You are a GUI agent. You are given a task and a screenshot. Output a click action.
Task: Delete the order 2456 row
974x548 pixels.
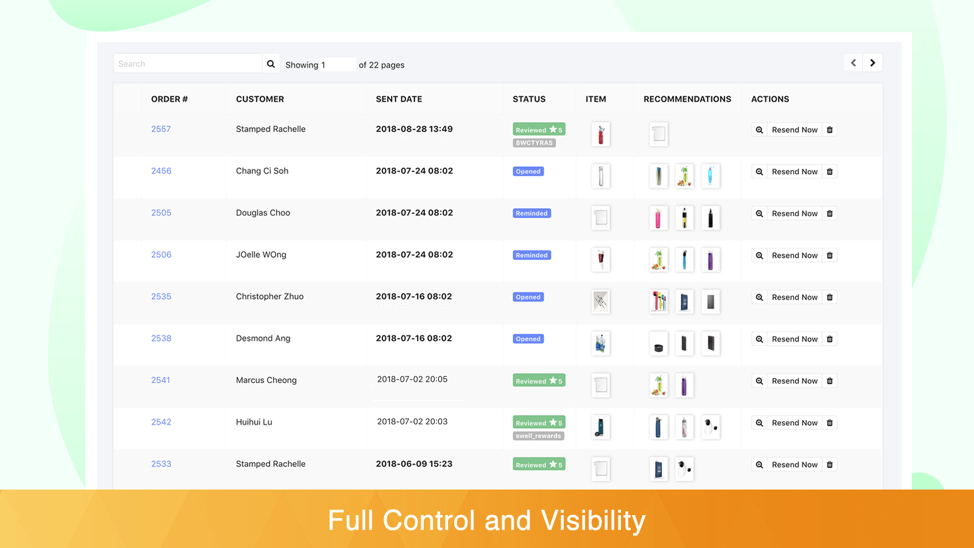click(x=830, y=172)
